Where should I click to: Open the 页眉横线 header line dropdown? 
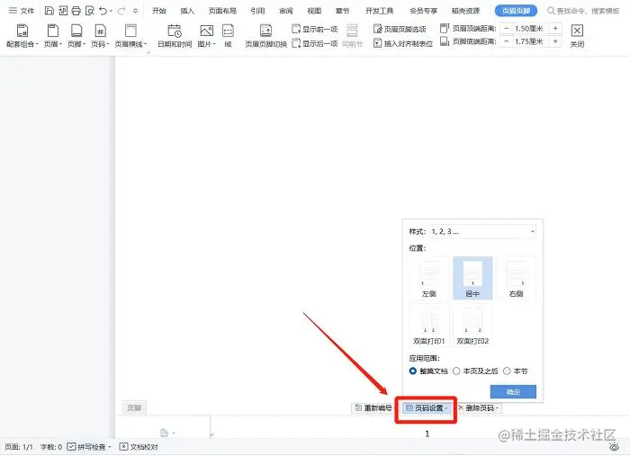click(130, 36)
